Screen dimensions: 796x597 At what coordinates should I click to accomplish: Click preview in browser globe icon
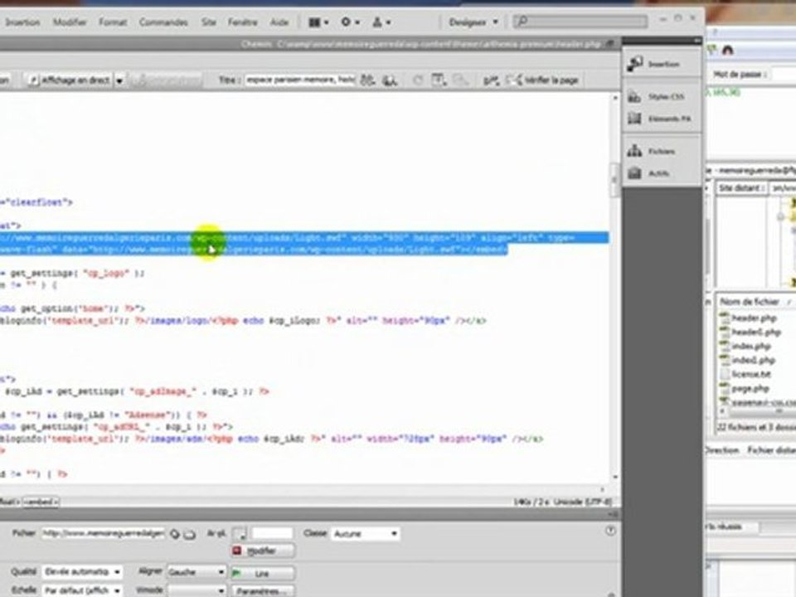point(390,80)
